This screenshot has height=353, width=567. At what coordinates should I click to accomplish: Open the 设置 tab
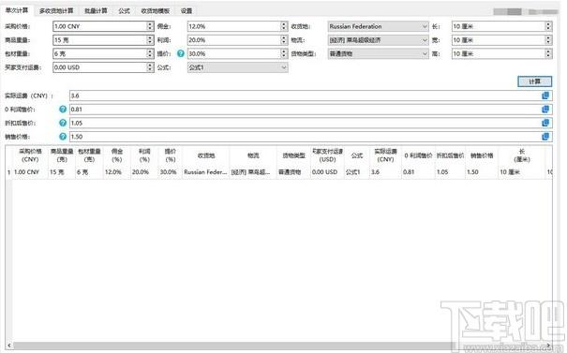click(187, 11)
